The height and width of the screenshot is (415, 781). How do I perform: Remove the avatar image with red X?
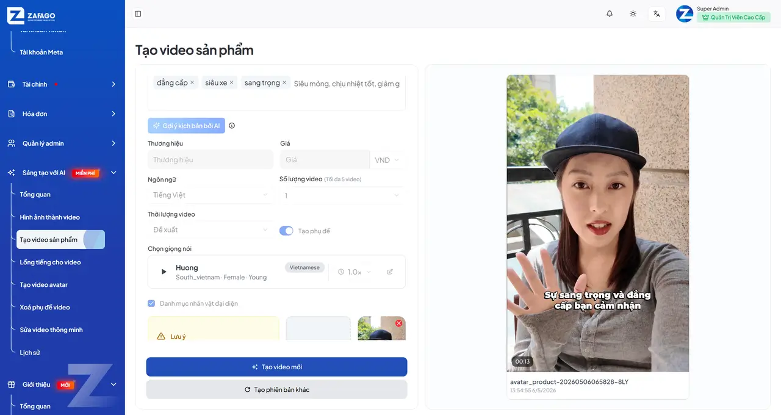pyautogui.click(x=399, y=323)
